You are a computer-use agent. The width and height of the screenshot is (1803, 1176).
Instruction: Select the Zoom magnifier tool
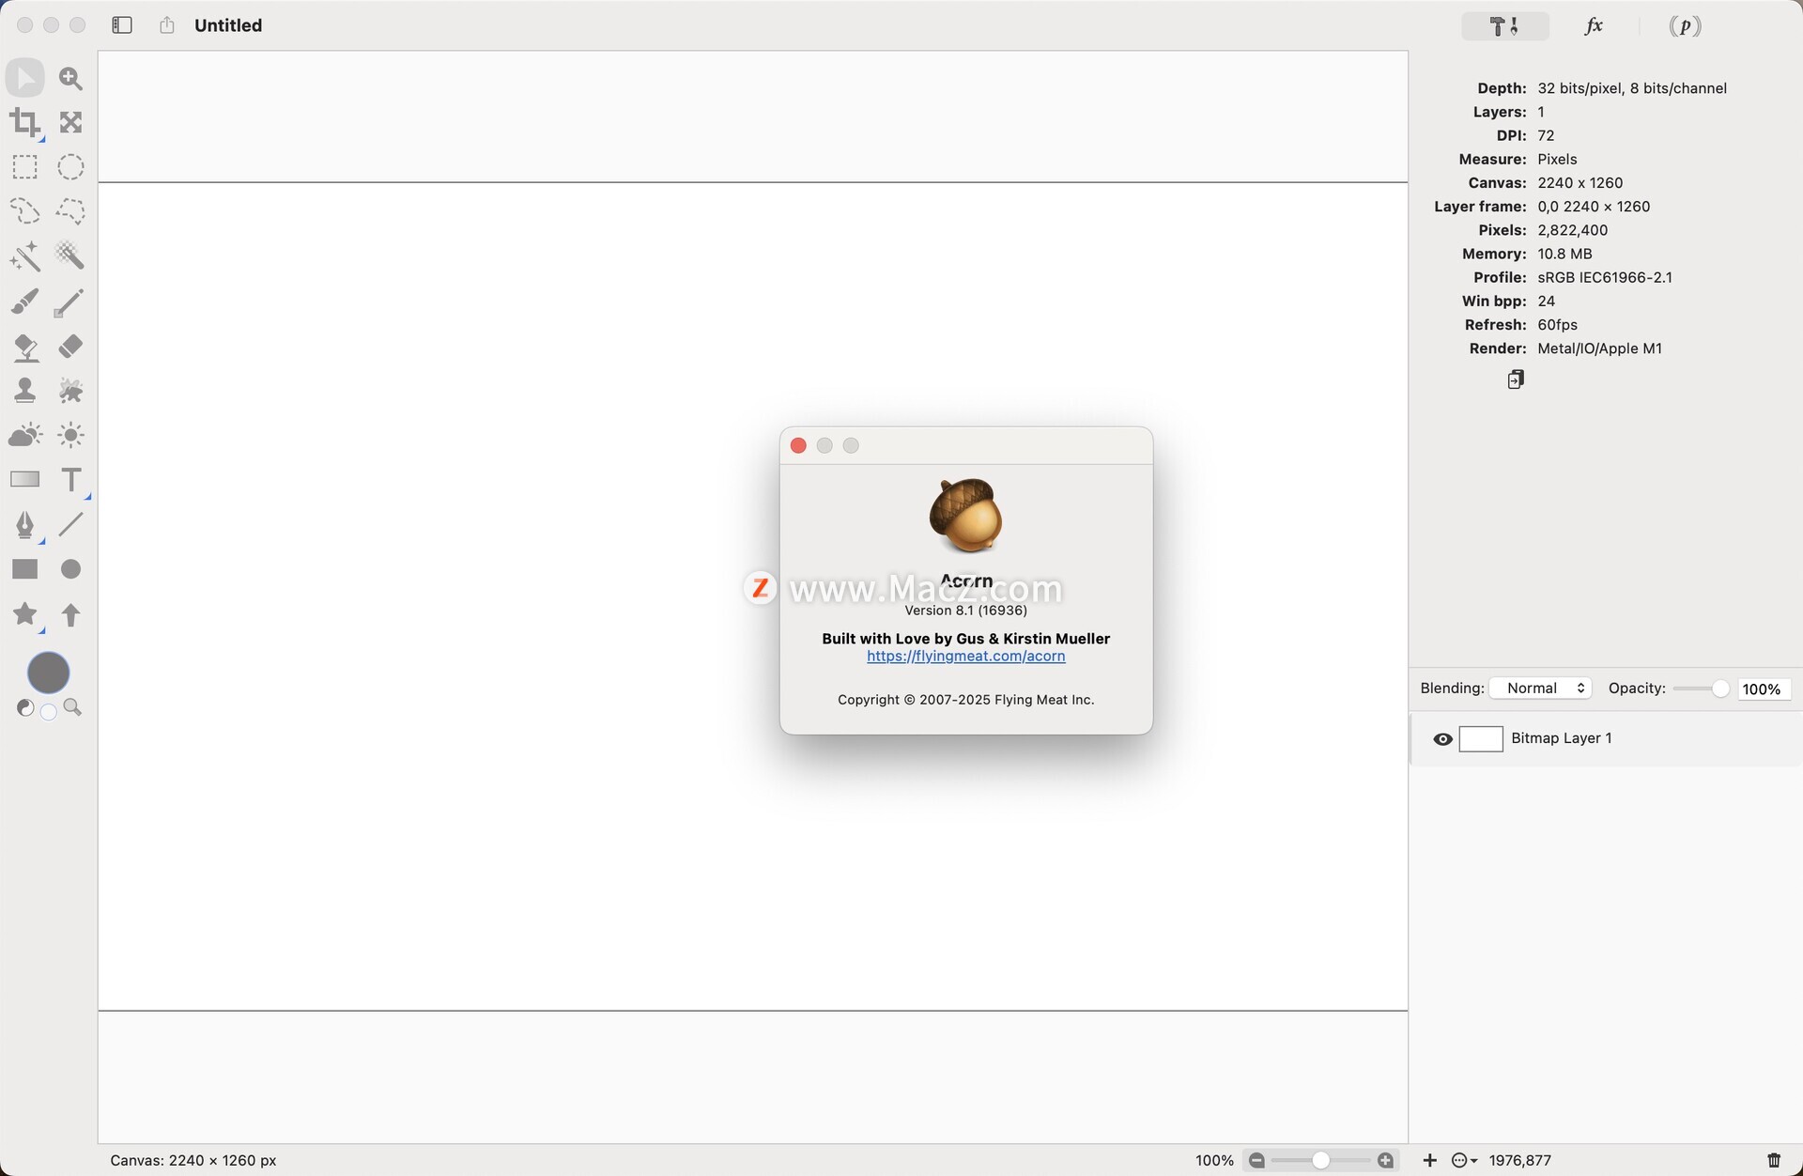tap(70, 78)
